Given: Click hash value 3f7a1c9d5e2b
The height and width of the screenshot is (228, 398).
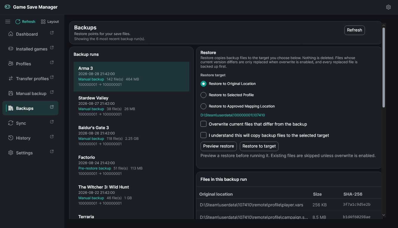Looking at the screenshot, I should 357,205.
